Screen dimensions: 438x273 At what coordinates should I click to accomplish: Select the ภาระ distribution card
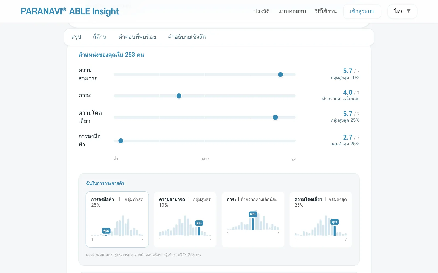[253, 219]
